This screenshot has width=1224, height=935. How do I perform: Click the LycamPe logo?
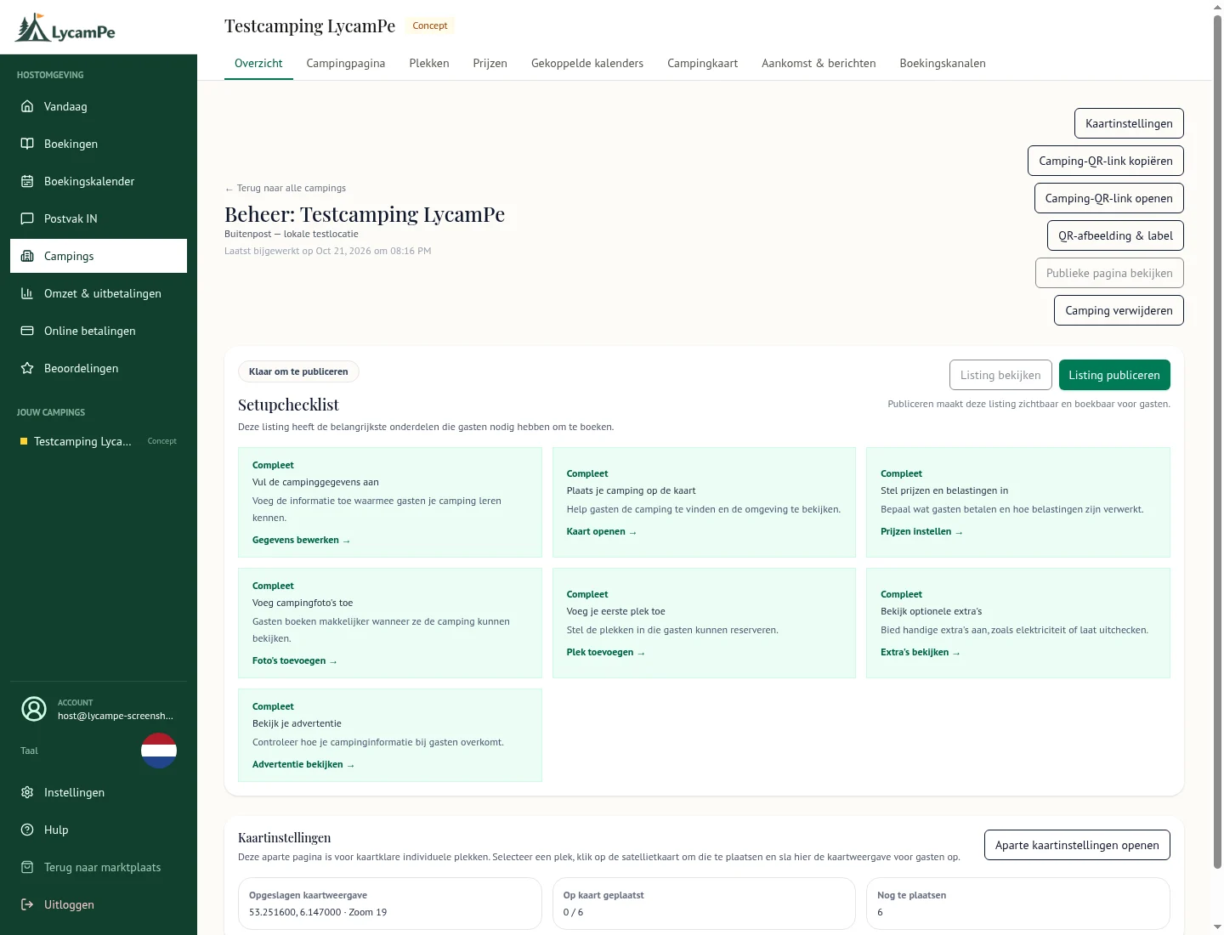(65, 28)
